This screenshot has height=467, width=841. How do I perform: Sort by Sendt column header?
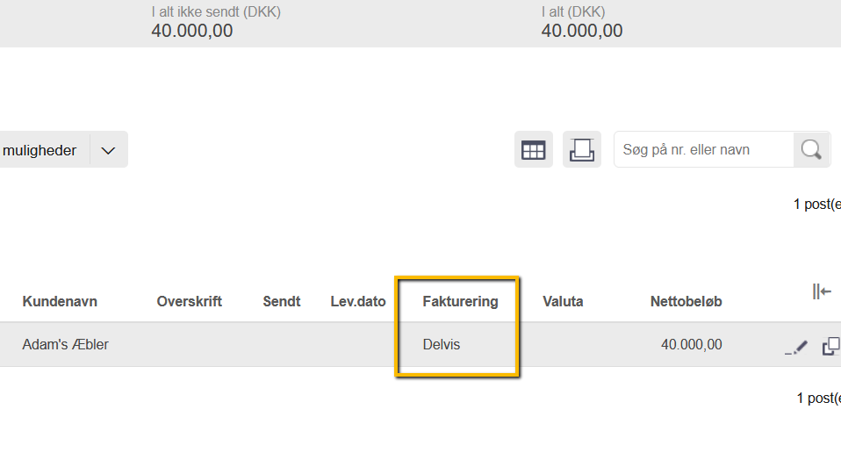(x=282, y=301)
